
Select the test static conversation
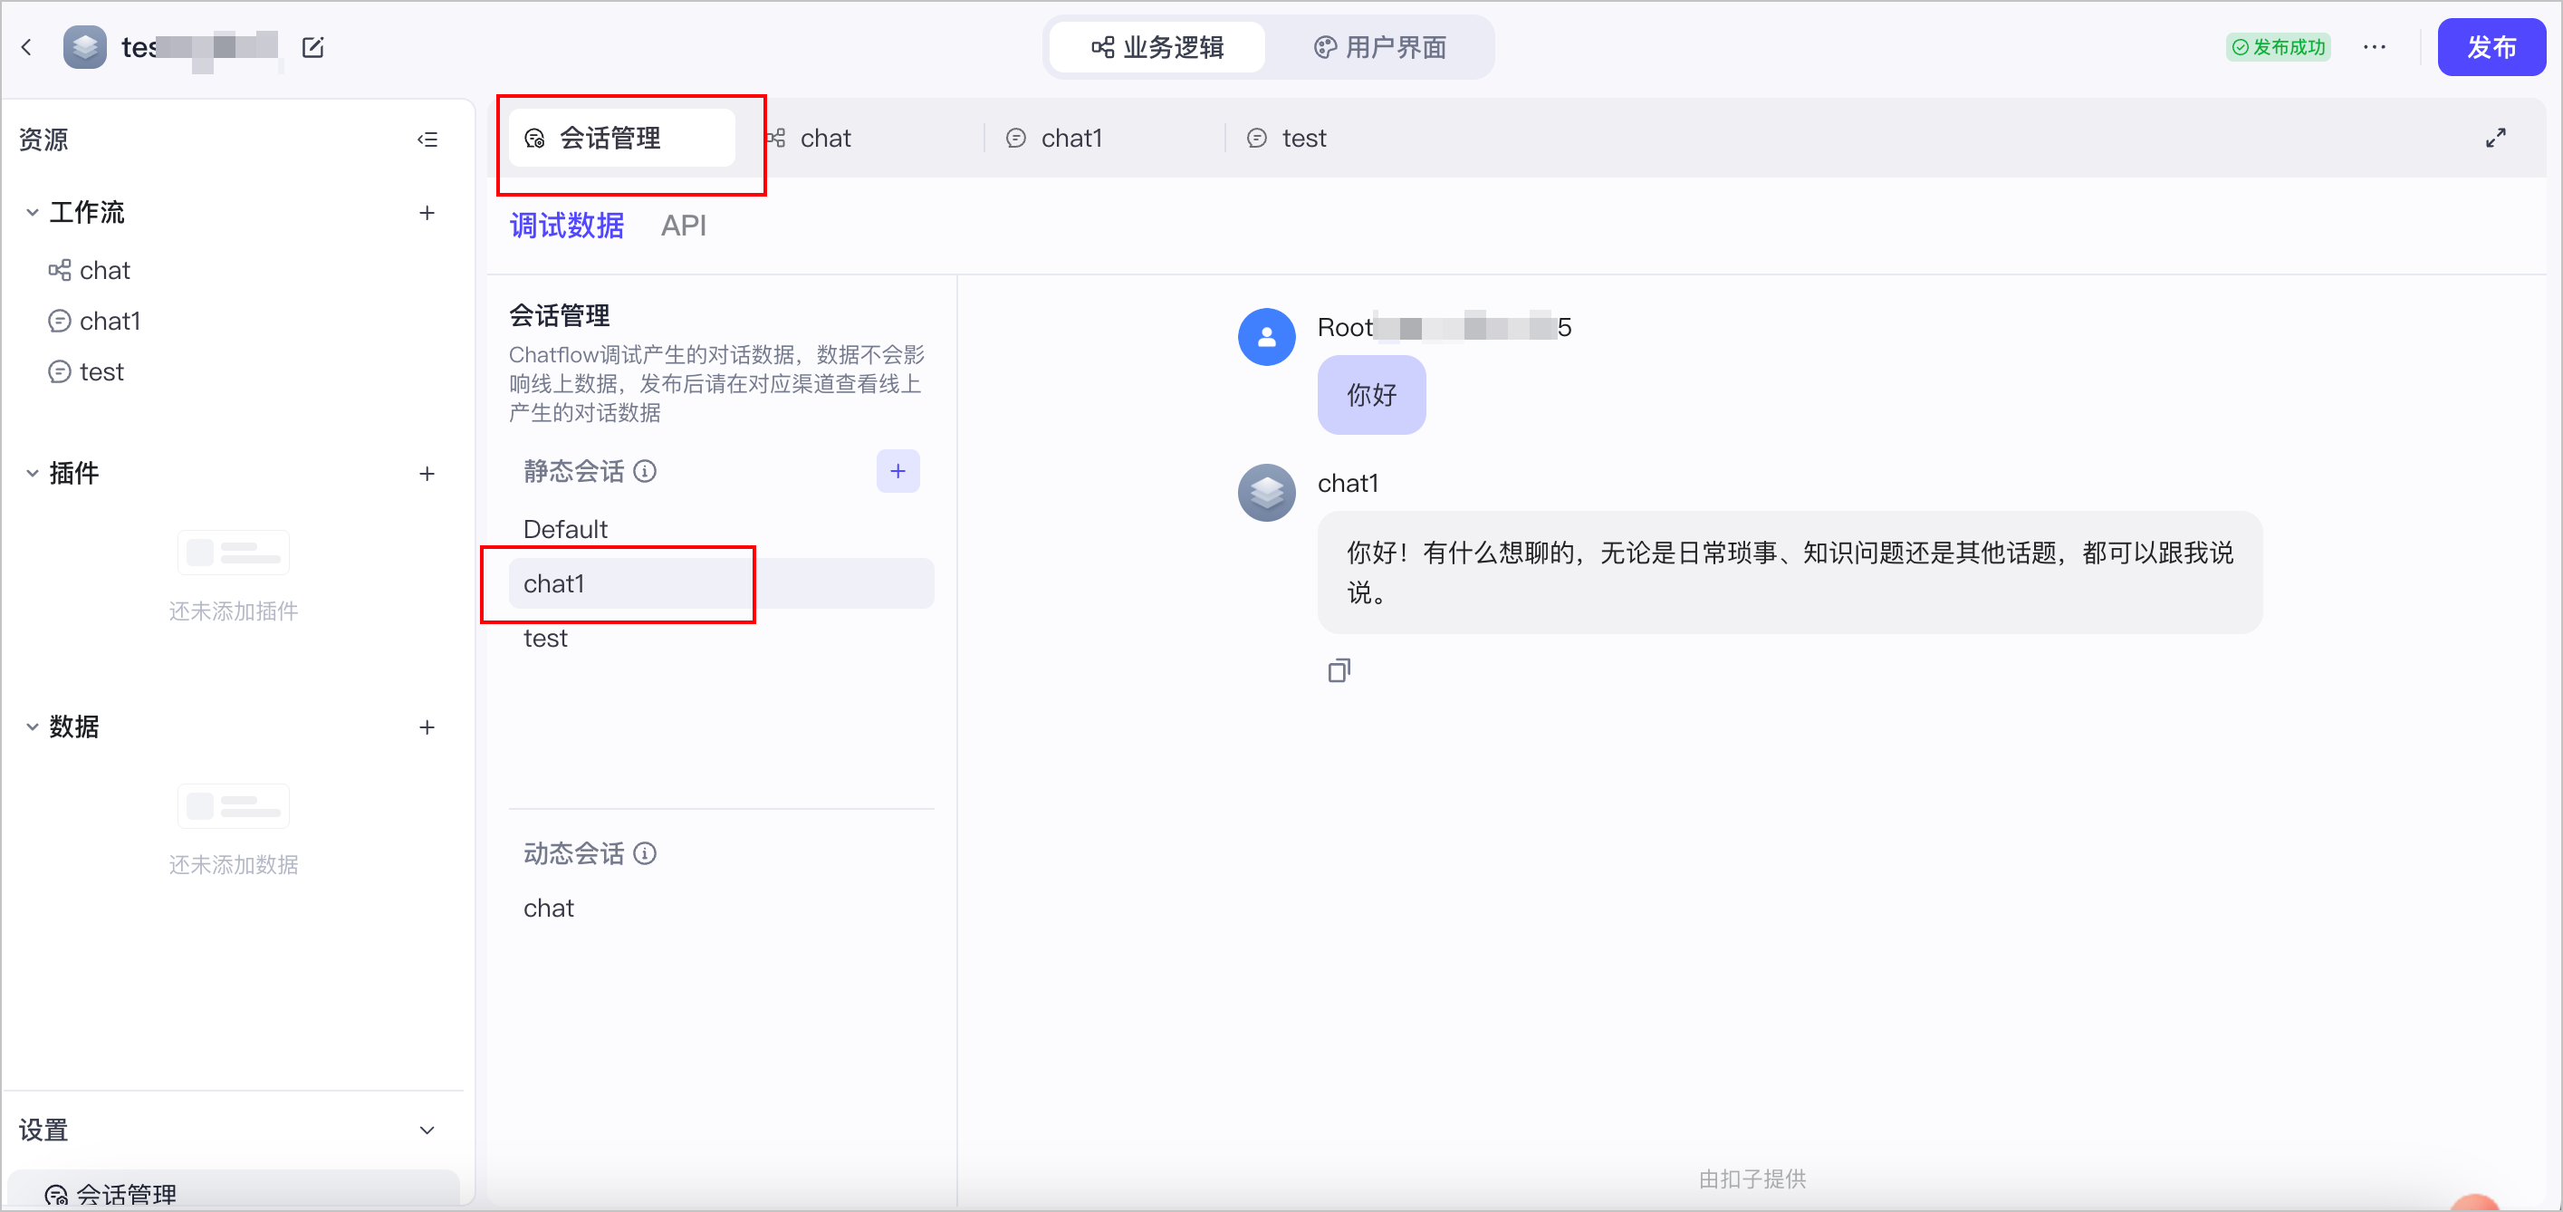pos(721,638)
